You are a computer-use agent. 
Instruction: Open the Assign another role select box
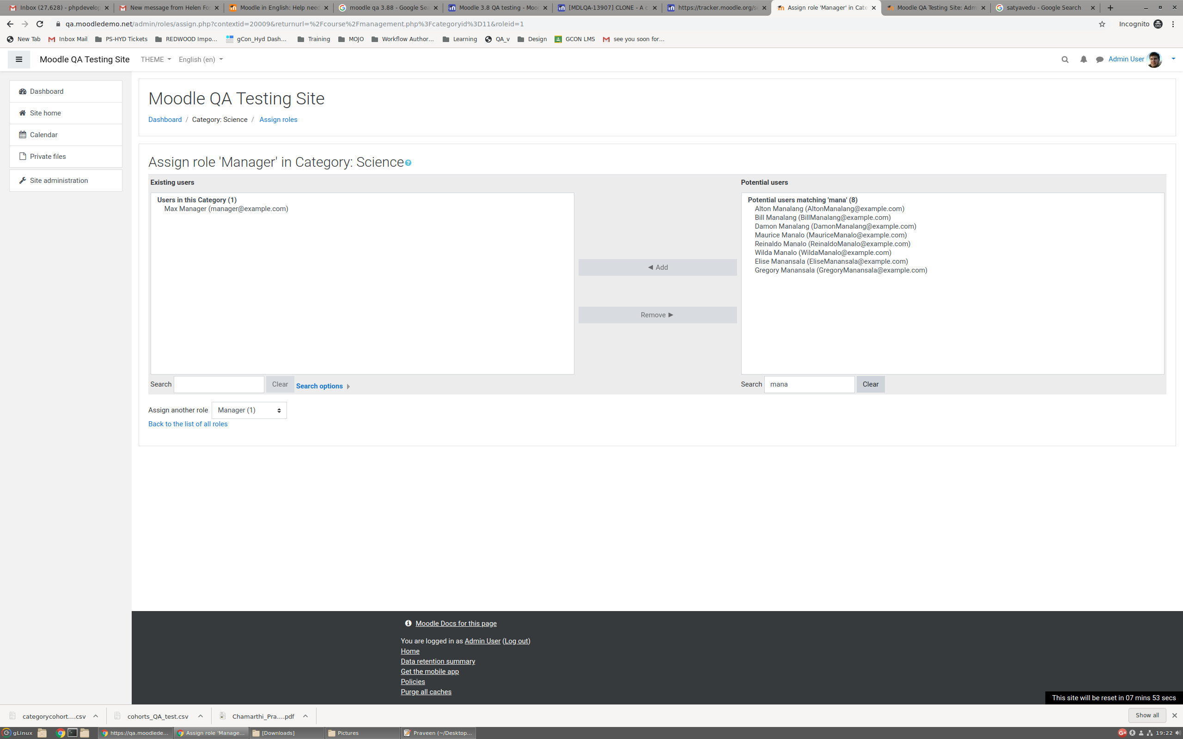250,410
